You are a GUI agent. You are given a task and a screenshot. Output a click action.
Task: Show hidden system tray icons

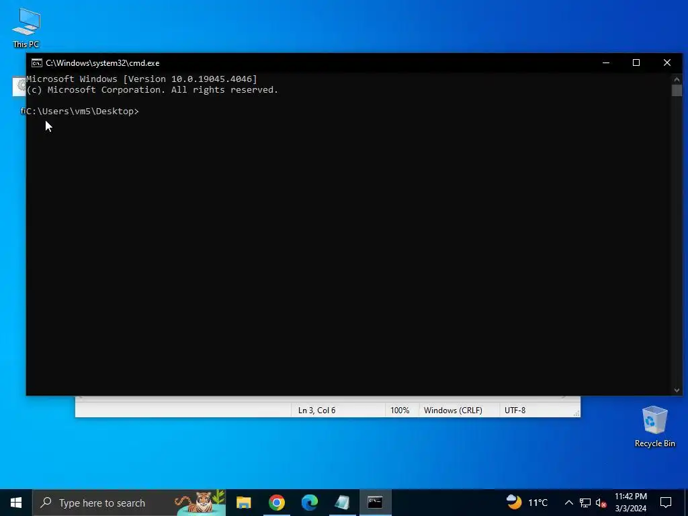click(x=568, y=503)
